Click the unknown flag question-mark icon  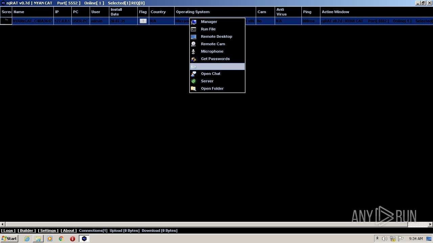(143, 21)
